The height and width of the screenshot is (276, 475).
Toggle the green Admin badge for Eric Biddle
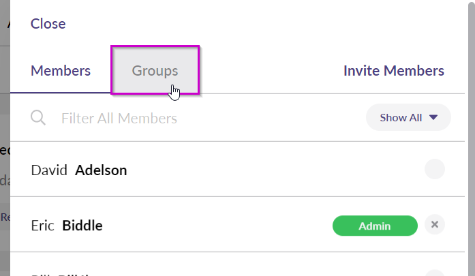[375, 226]
